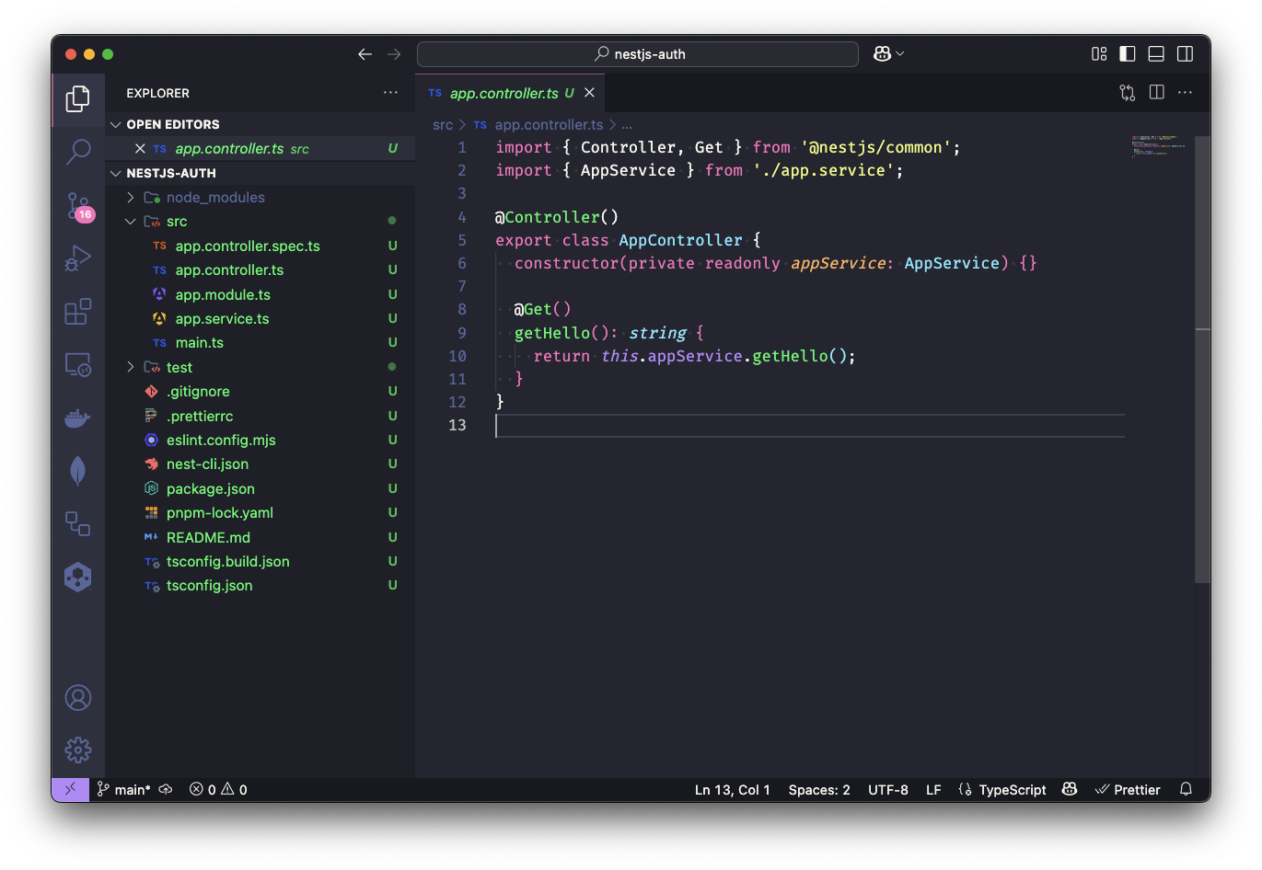
Task: Open tsconfig.json file
Action: point(261,586)
